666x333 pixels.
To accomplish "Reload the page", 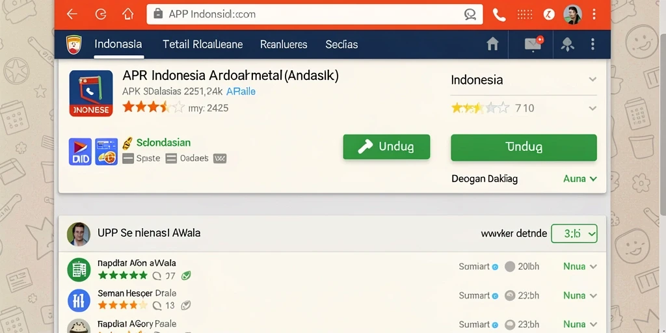I will pos(101,14).
